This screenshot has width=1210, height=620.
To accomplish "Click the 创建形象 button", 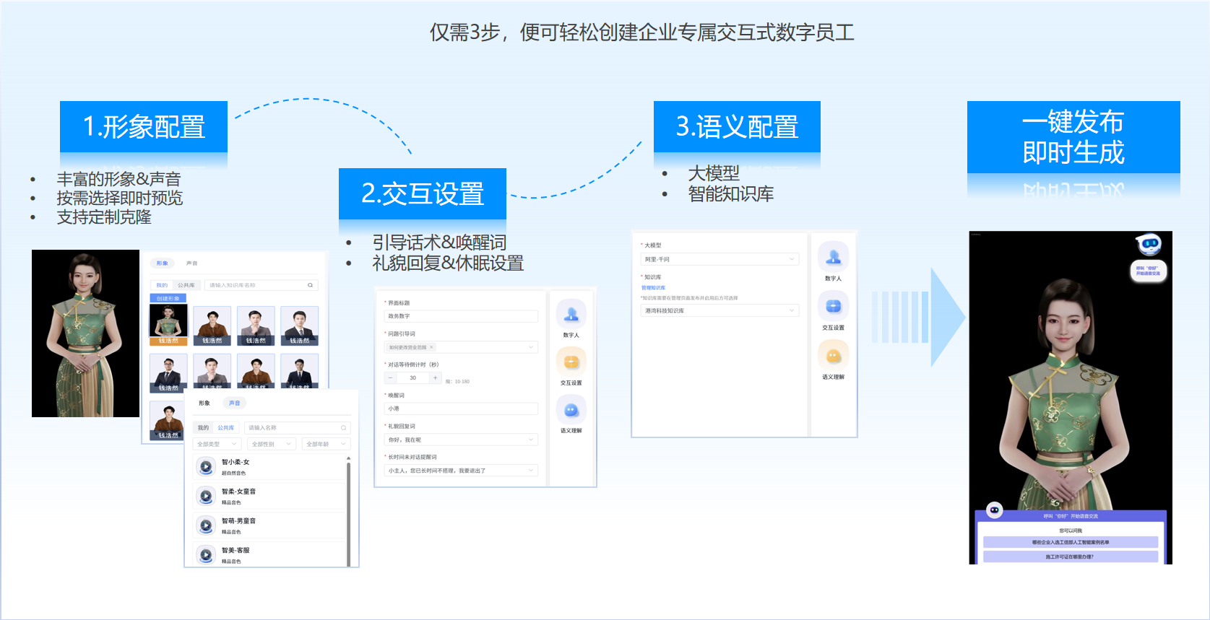I will [x=168, y=298].
